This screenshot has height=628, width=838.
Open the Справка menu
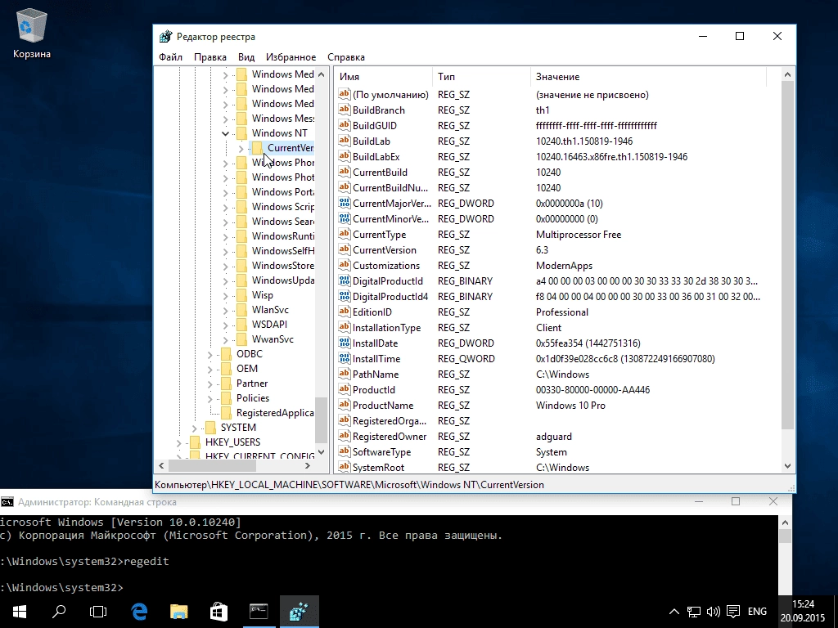pos(346,57)
